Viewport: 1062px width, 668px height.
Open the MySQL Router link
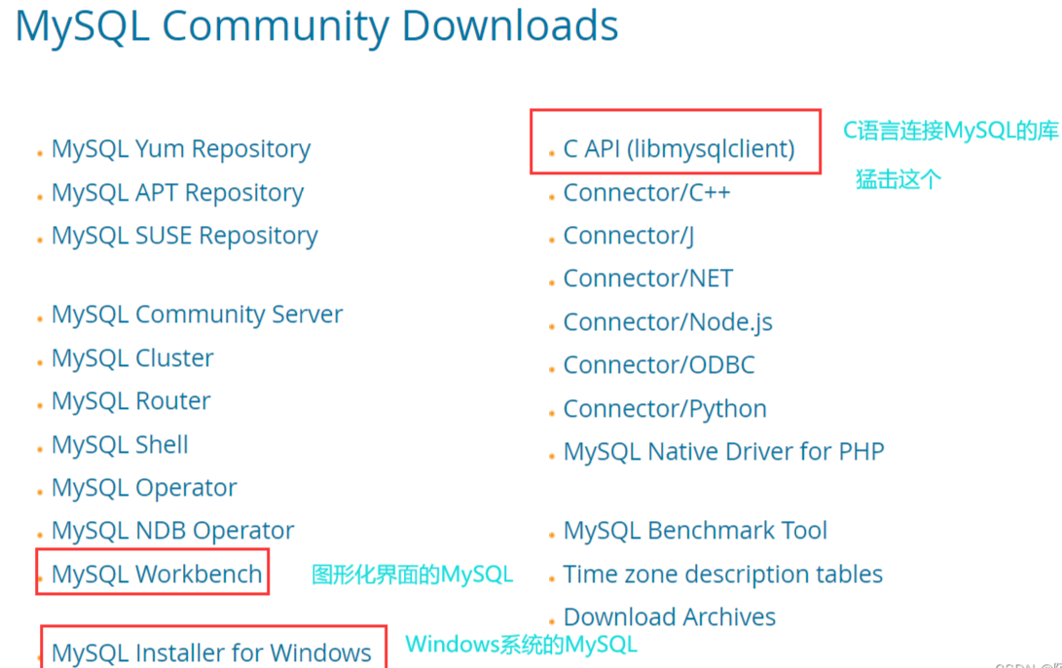tap(130, 401)
